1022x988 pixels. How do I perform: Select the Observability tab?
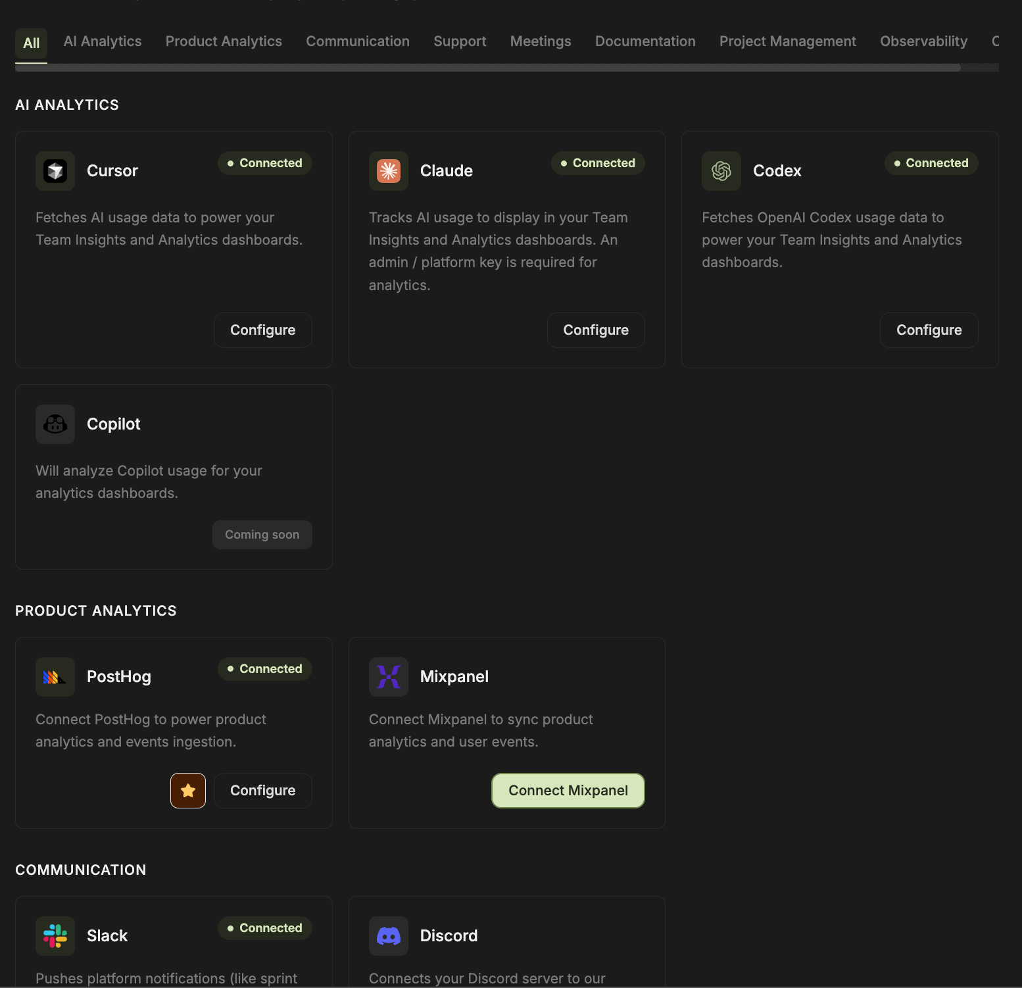(924, 41)
